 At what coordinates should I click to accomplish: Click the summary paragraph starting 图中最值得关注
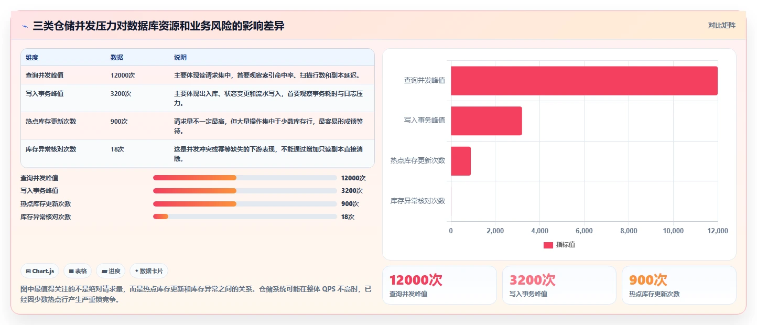pos(196,295)
